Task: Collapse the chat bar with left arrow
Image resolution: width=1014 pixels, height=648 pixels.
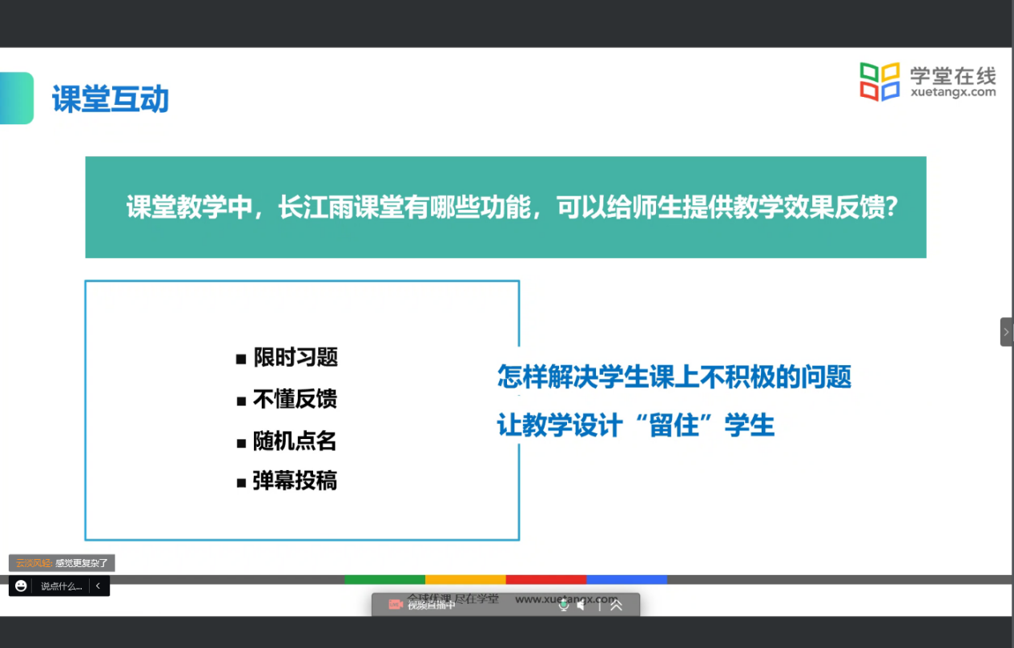Action: (98, 586)
